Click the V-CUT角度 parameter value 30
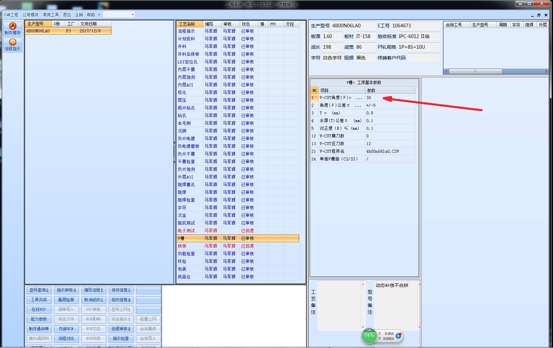Viewport: 553px width, 348px height. (x=390, y=98)
